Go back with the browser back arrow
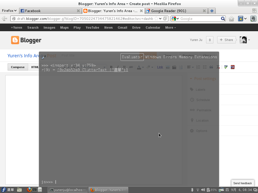Viewport: 258px width, 193px height. 5,19
